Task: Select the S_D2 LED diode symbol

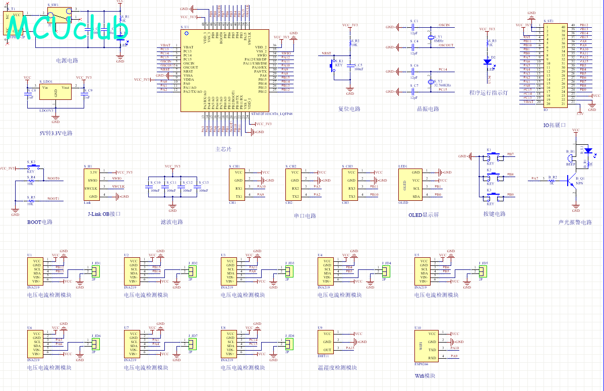Action: click(487, 62)
